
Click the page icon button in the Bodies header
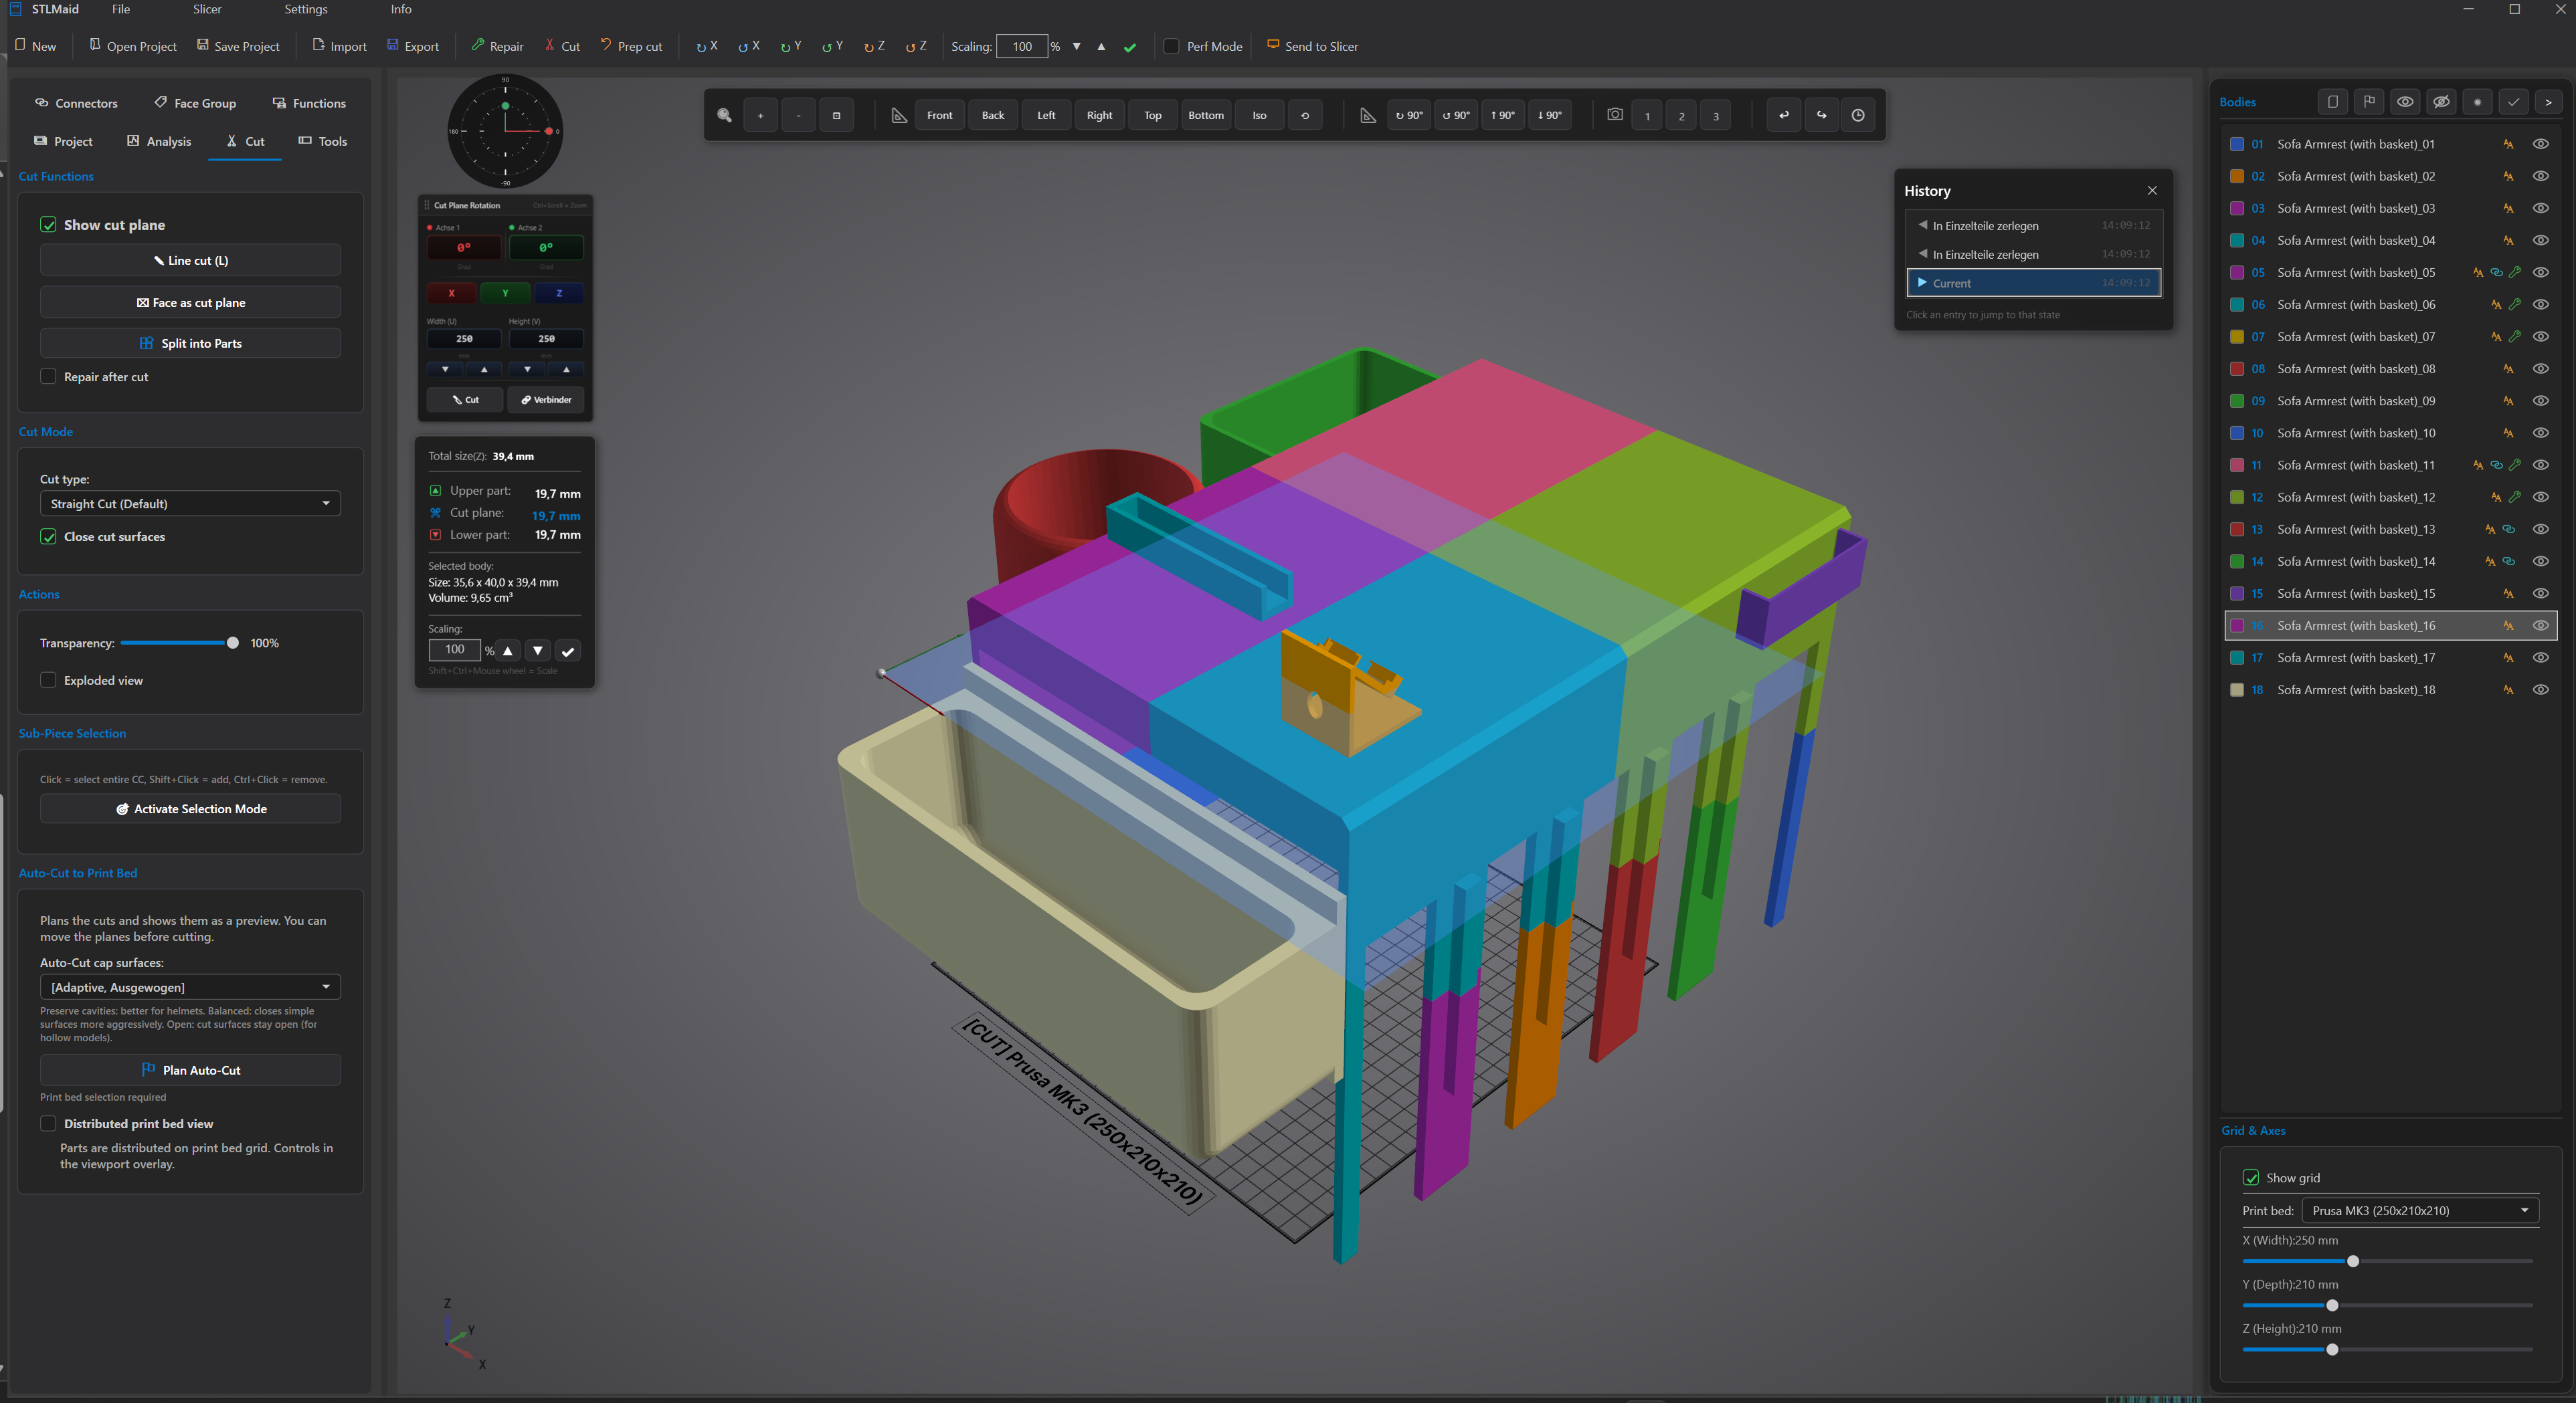coord(2333,102)
